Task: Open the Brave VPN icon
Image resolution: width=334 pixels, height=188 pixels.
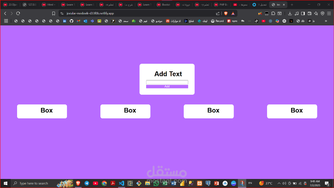Action: 322,13
